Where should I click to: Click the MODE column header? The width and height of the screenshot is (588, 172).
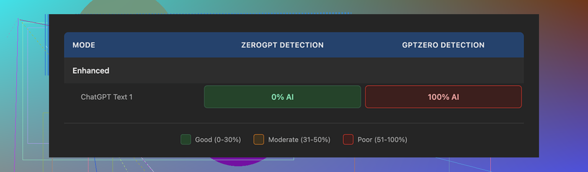[x=84, y=45]
